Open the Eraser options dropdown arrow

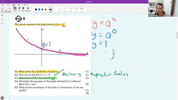pos(17,9)
